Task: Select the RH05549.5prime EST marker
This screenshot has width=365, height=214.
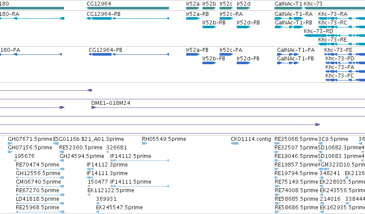Action: [145, 143]
